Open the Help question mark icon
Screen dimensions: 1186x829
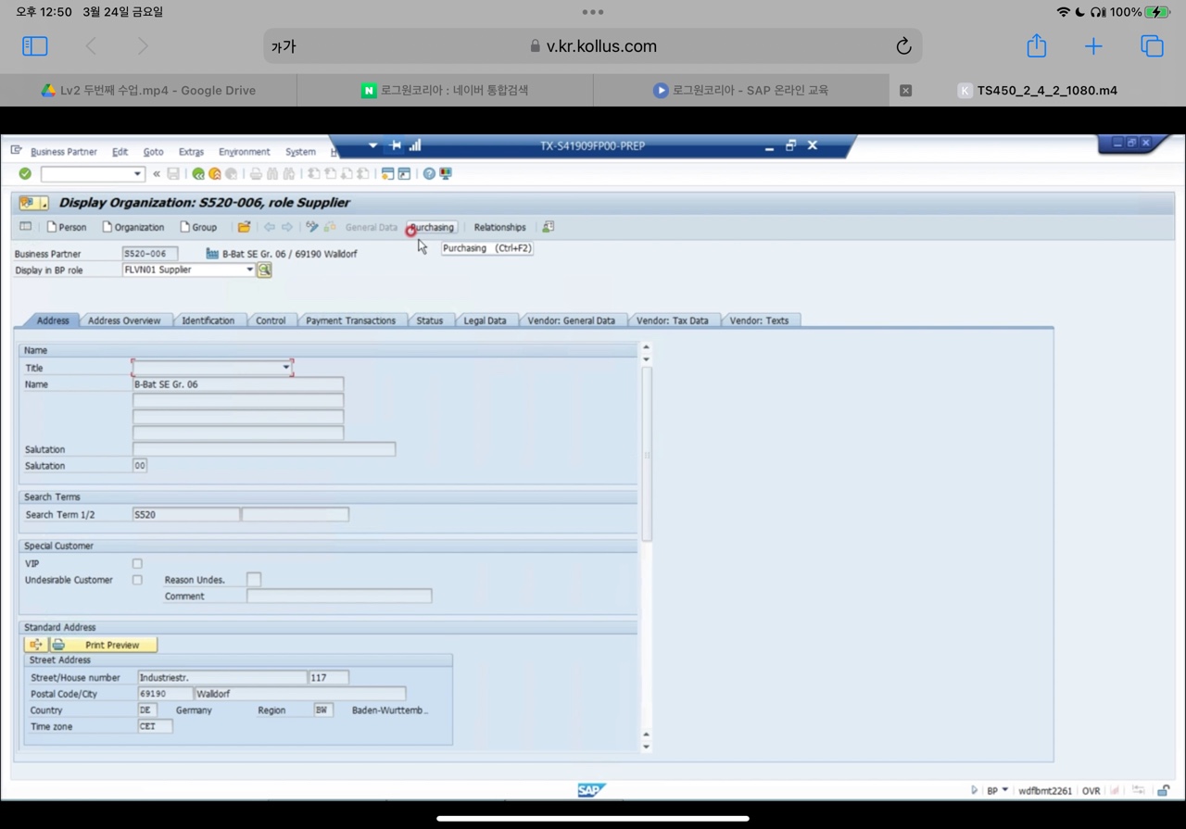coord(429,173)
